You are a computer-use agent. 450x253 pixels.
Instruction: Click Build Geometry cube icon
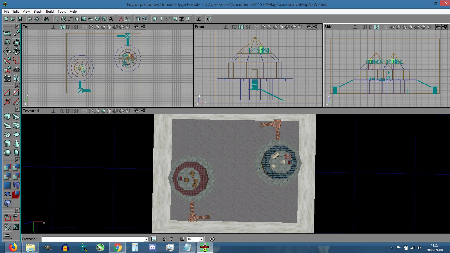pos(155,19)
